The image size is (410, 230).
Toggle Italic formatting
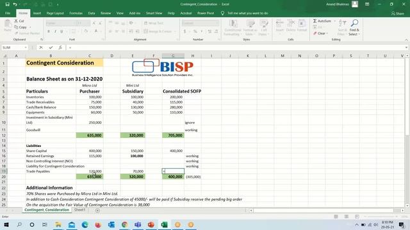[55, 31]
